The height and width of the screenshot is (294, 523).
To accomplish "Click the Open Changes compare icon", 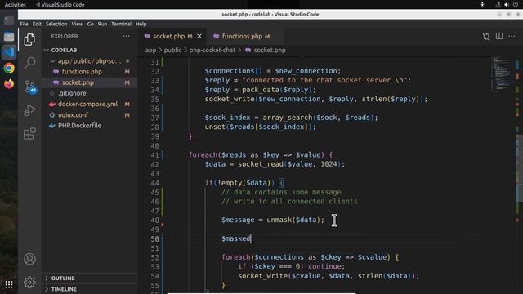I will coord(486,36).
